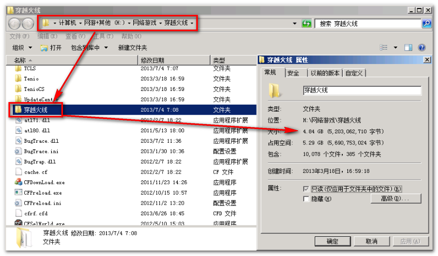Select the atl80.dll file icon

(x=19, y=130)
